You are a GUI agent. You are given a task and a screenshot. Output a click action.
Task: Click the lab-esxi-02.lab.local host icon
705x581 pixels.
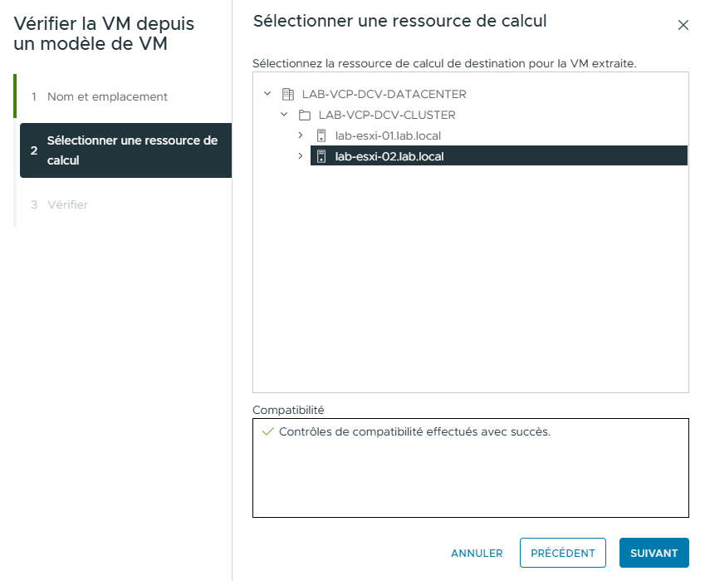pos(321,156)
